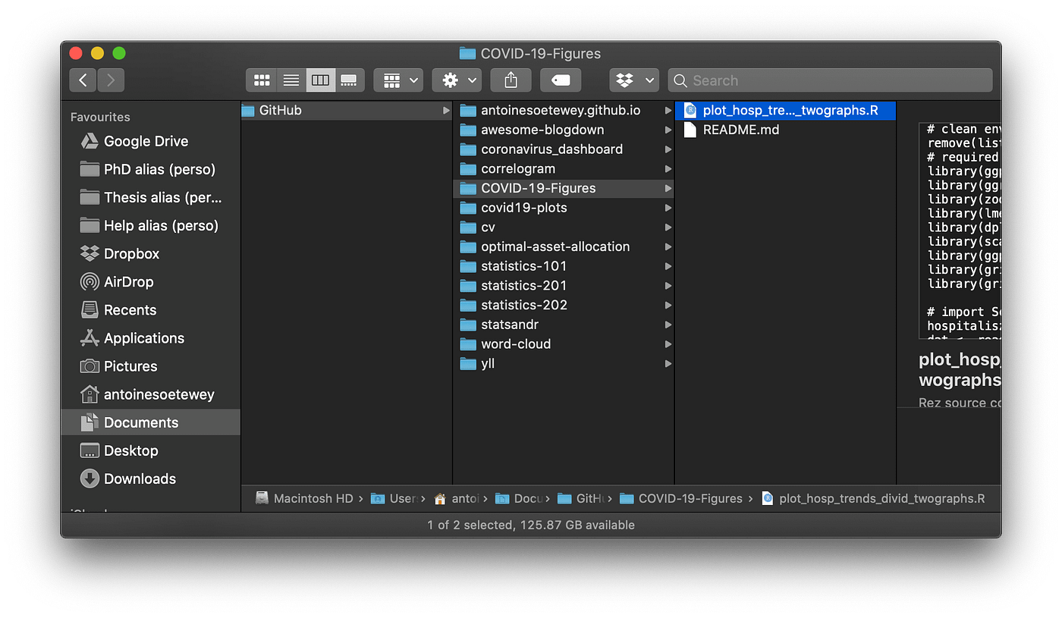Click the COVID-19-Figures window title
Viewport: 1062px width, 618px height.
530,53
